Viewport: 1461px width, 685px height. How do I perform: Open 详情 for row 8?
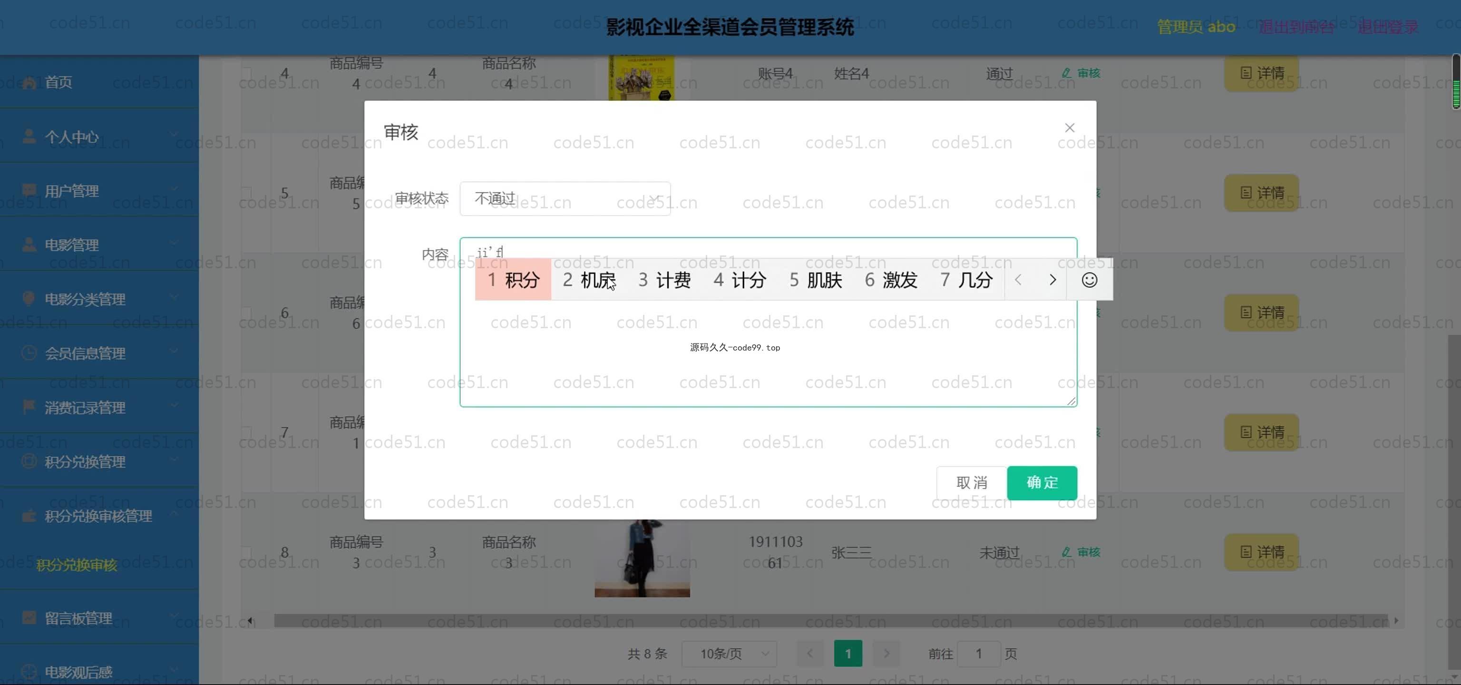pos(1261,552)
